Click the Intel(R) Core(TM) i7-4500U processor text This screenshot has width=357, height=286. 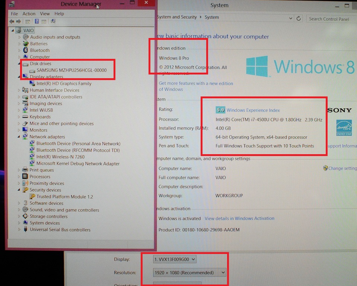tap(269, 120)
